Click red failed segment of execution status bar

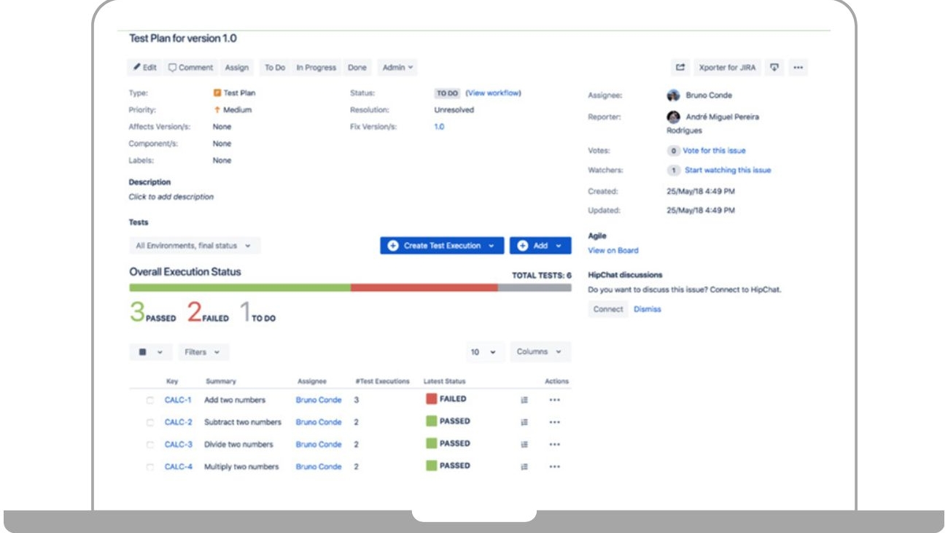tap(424, 288)
